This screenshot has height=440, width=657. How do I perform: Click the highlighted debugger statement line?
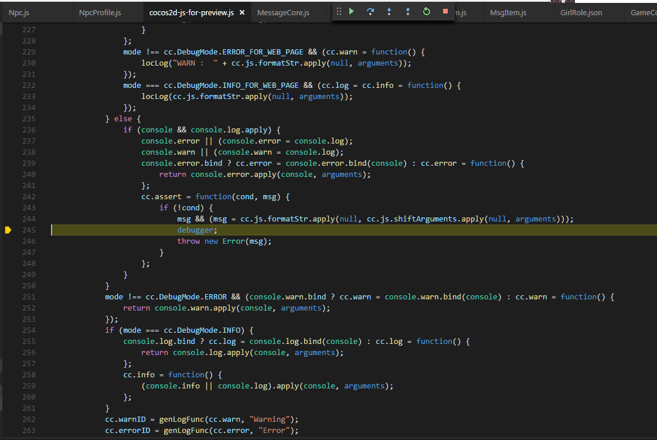pyautogui.click(x=197, y=230)
